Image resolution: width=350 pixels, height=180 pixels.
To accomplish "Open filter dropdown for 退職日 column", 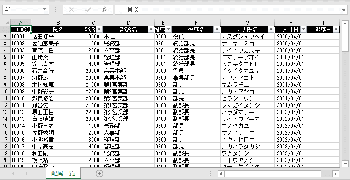I will 336,29.
